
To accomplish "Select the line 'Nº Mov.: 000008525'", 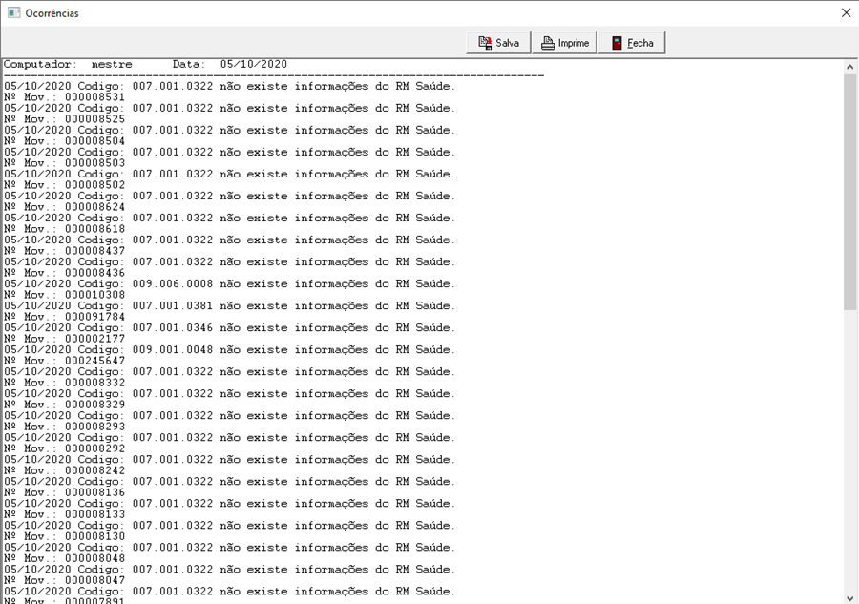I will pyautogui.click(x=65, y=119).
